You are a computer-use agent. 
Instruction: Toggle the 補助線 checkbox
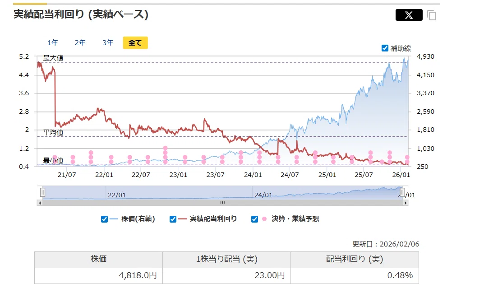point(385,48)
